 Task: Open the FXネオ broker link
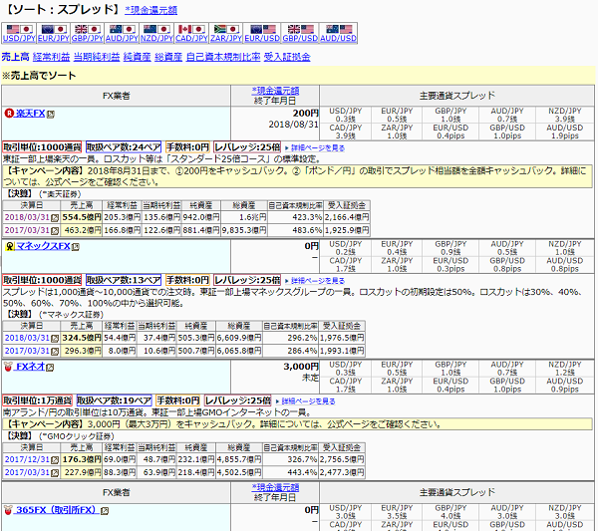pos(30,367)
